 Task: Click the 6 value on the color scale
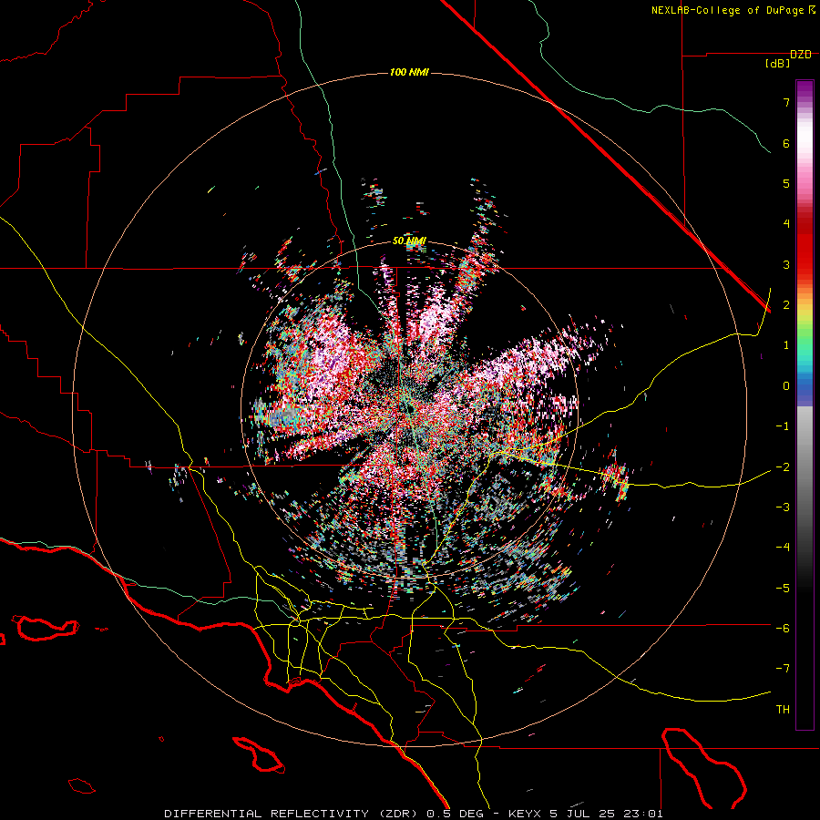pyautogui.click(x=786, y=143)
